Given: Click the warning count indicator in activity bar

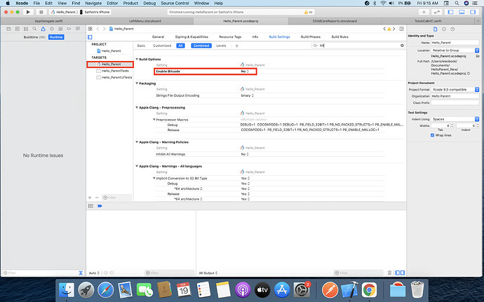Looking at the screenshot, I should [309, 12].
